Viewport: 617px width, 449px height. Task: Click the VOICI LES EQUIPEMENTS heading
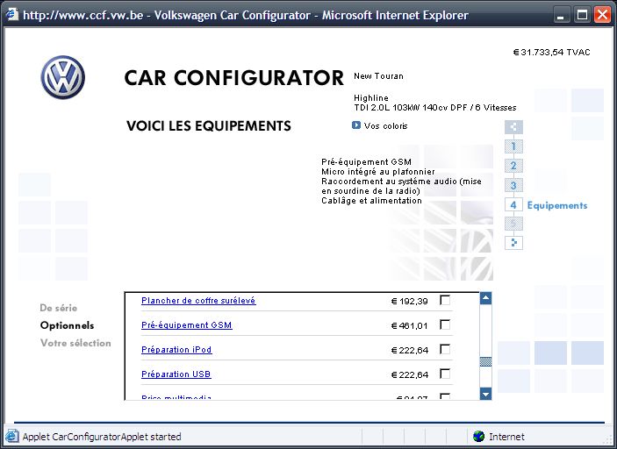click(209, 125)
